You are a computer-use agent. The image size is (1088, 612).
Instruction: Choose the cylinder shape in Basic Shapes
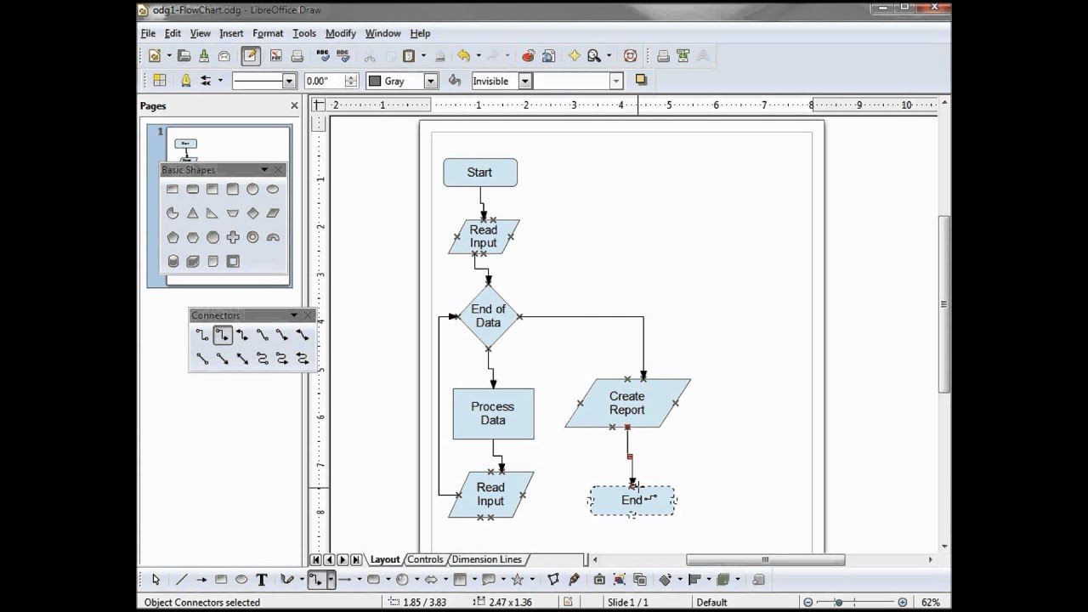click(x=173, y=261)
